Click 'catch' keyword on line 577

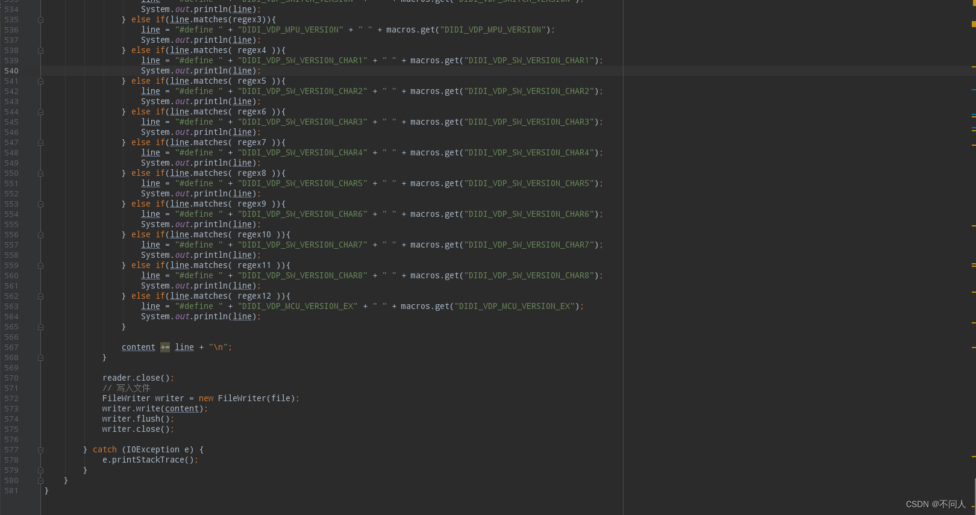105,450
